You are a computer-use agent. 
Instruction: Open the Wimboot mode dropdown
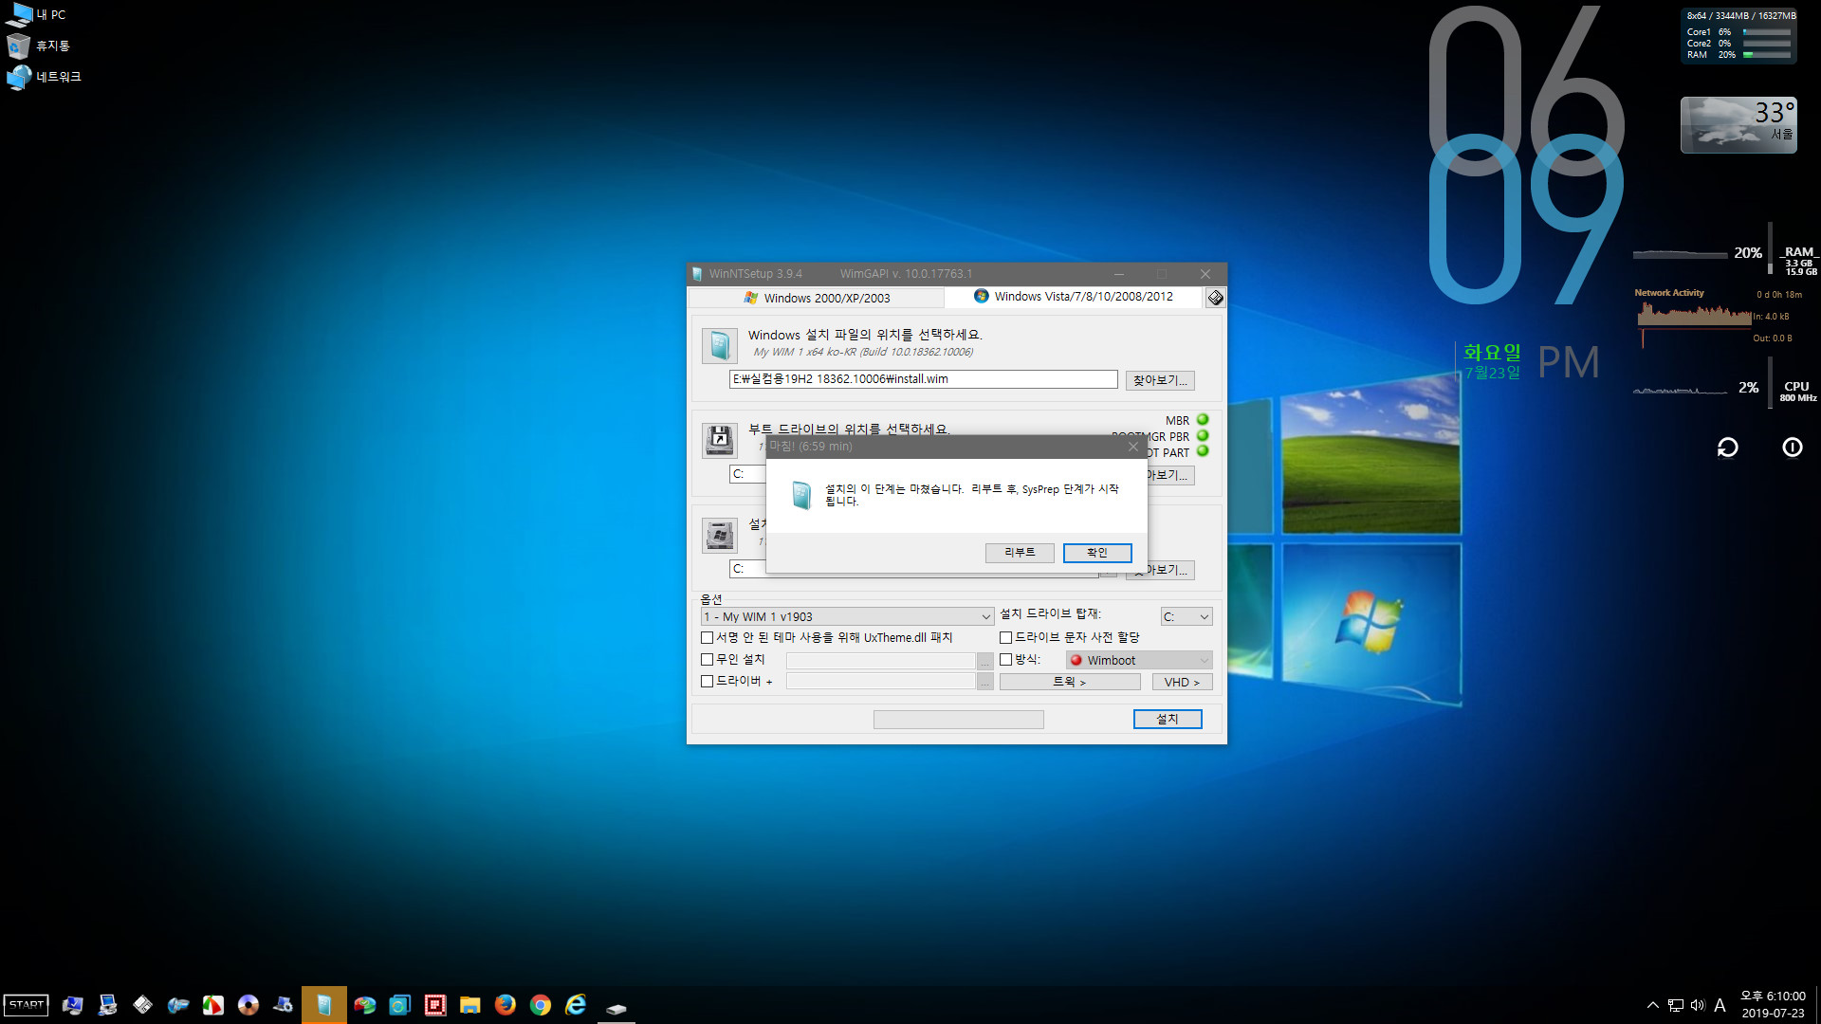[x=1139, y=660]
